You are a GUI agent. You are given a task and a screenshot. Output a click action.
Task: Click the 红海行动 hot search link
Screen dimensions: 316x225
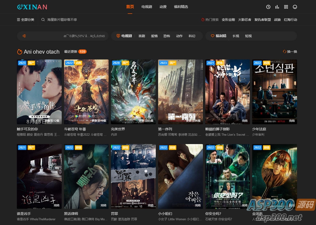[x=290, y=20]
